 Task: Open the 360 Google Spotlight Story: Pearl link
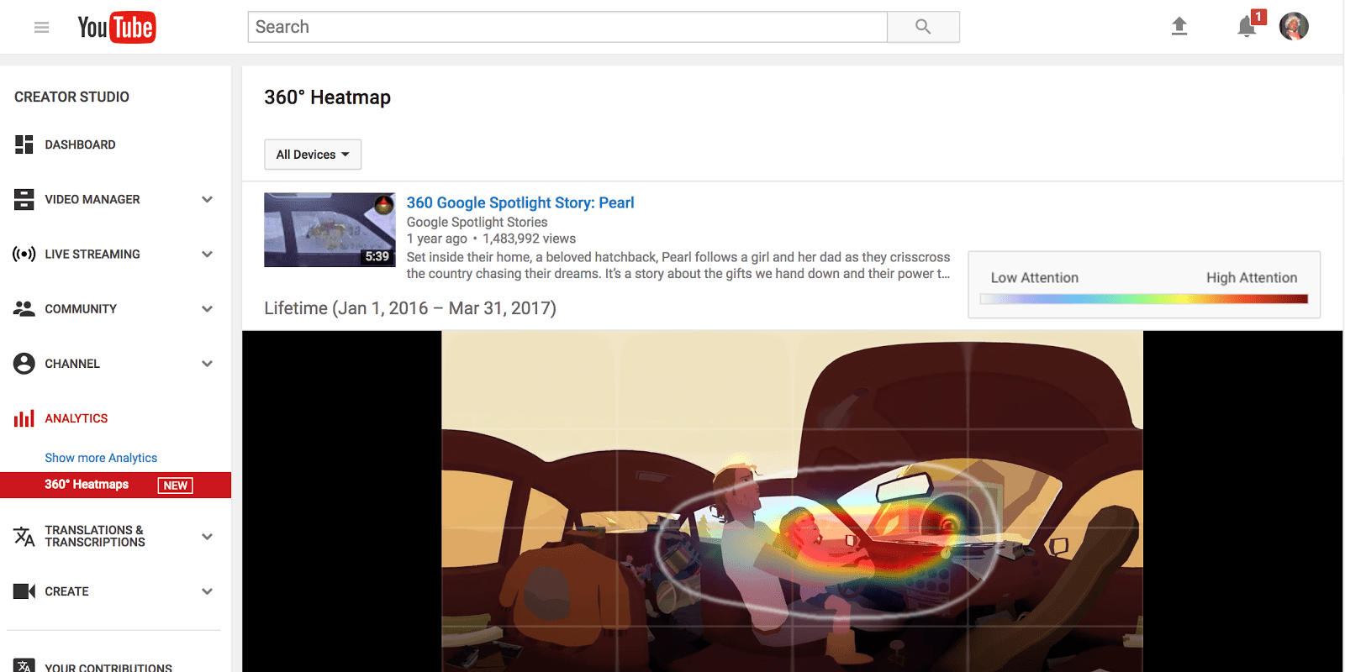point(520,202)
